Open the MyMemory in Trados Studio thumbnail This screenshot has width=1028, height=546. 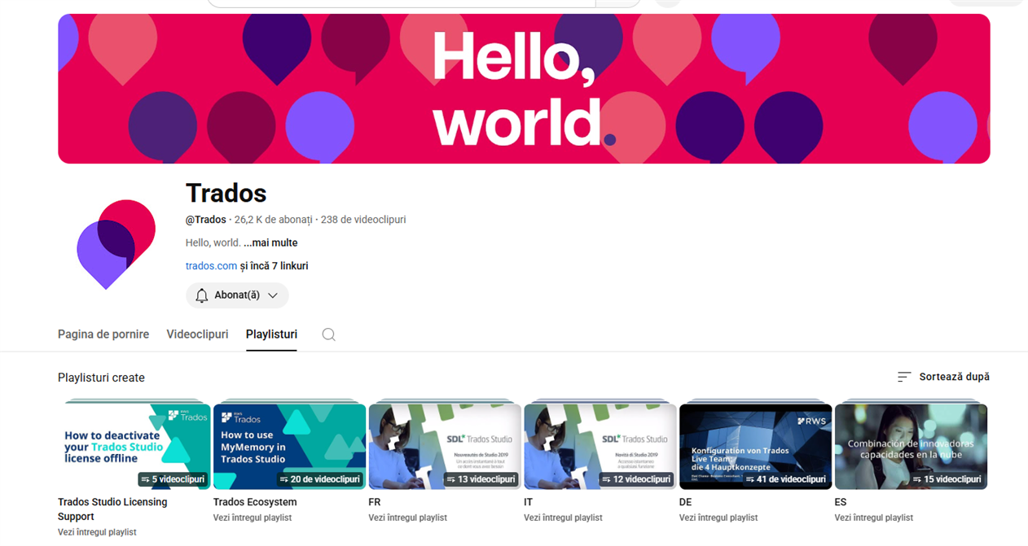(289, 447)
